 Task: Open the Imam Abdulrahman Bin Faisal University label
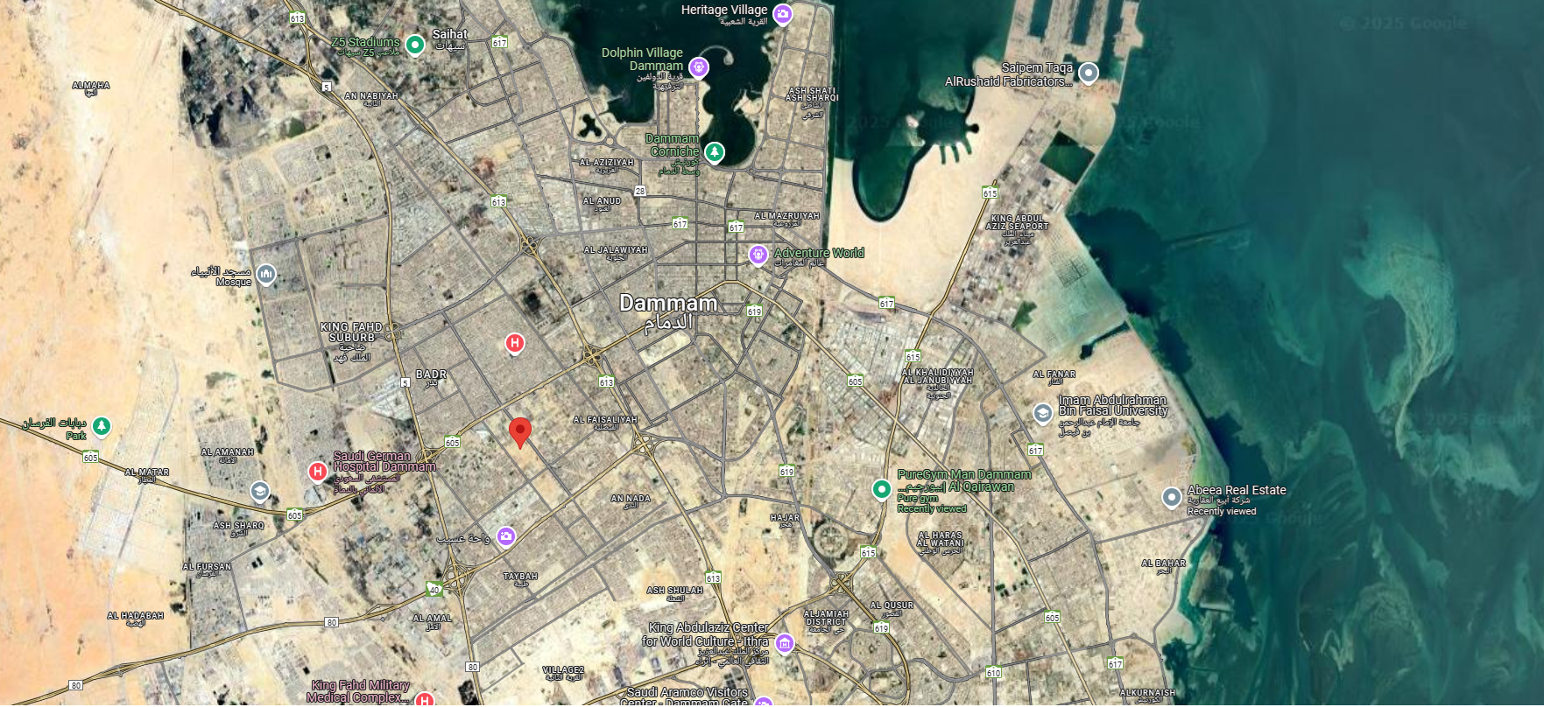[1113, 405]
